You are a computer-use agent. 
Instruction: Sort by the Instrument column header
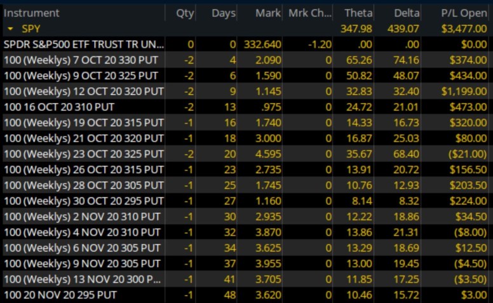pyautogui.click(x=32, y=13)
